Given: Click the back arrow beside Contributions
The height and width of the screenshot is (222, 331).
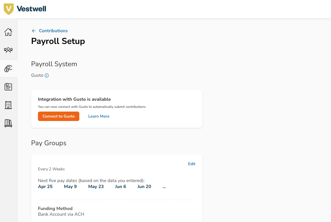Looking at the screenshot, I should (34, 31).
